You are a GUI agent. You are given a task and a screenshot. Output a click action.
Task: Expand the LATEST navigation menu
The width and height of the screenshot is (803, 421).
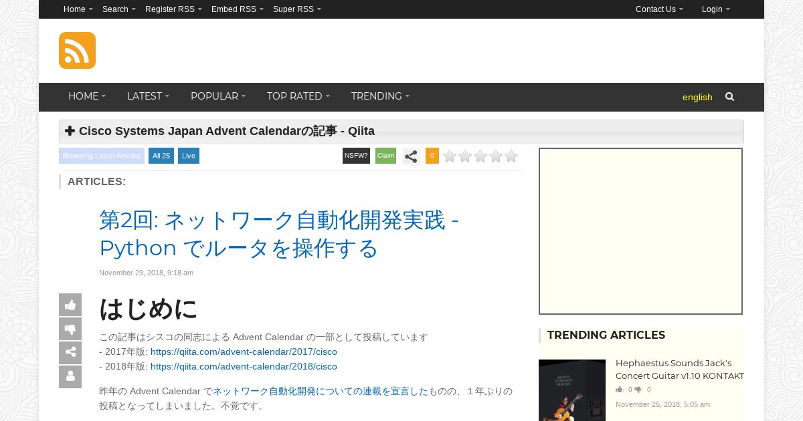coord(148,96)
